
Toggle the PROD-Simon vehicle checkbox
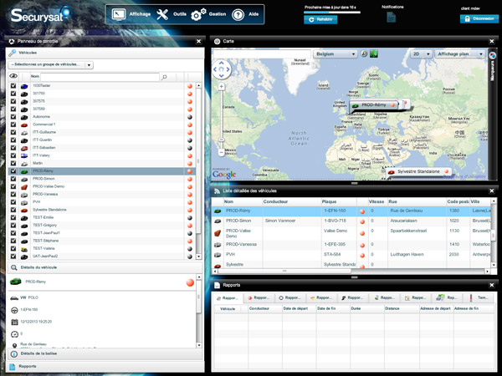[x=13, y=179]
